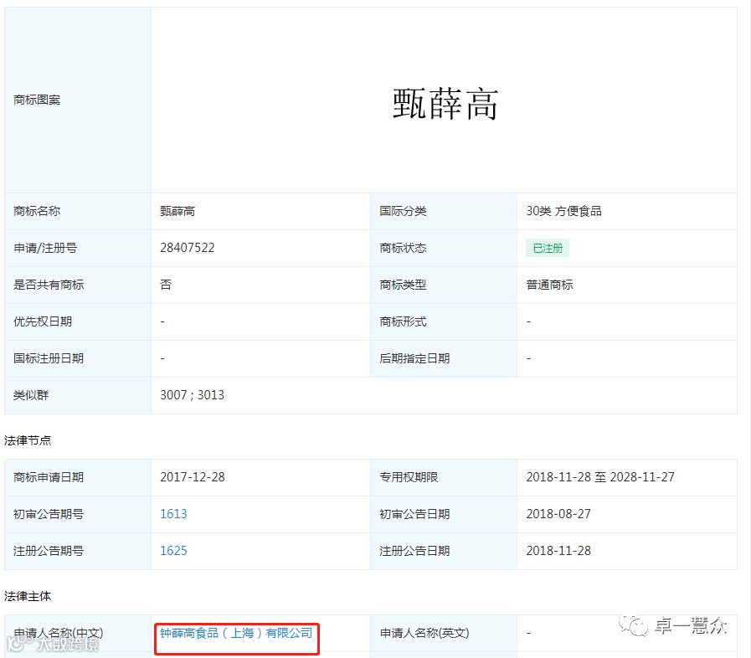
Task: Click the 是否共有商标 label
Action: [x=49, y=285]
